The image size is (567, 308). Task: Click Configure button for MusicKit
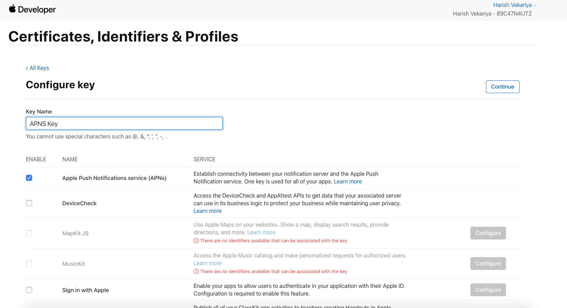tap(488, 264)
